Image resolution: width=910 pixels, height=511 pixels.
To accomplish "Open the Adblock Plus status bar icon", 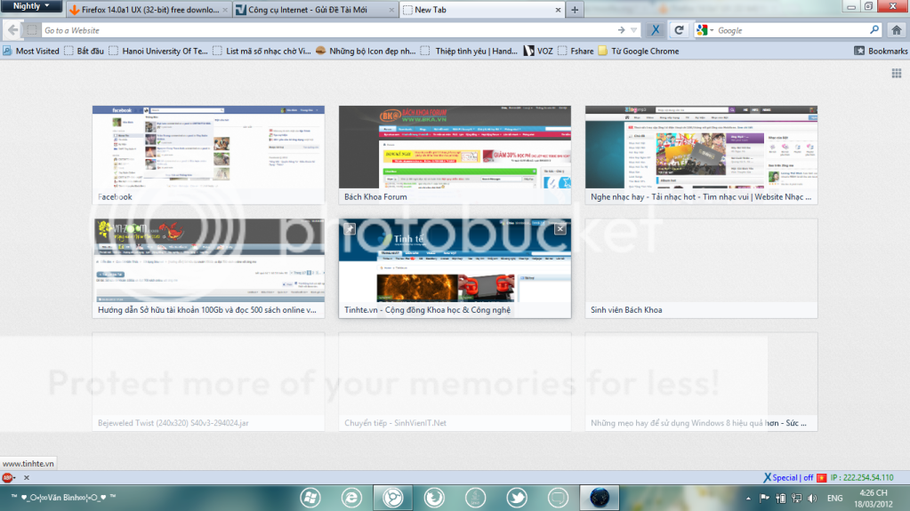I will (8, 477).
